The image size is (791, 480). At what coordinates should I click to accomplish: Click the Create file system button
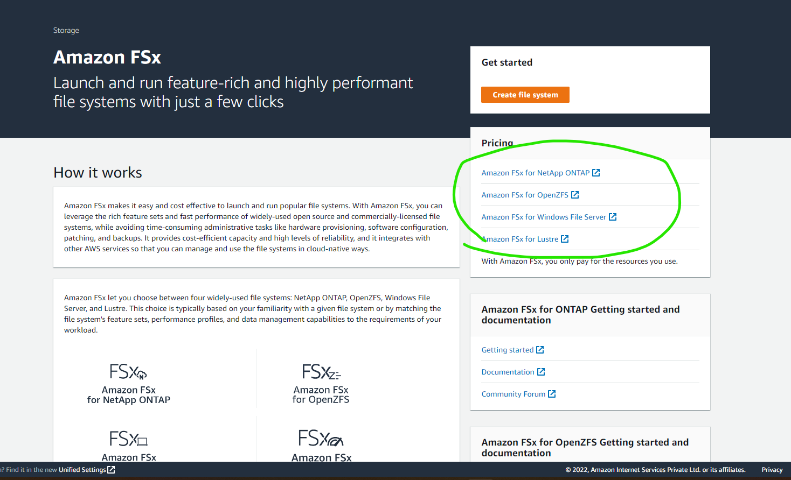pos(525,95)
